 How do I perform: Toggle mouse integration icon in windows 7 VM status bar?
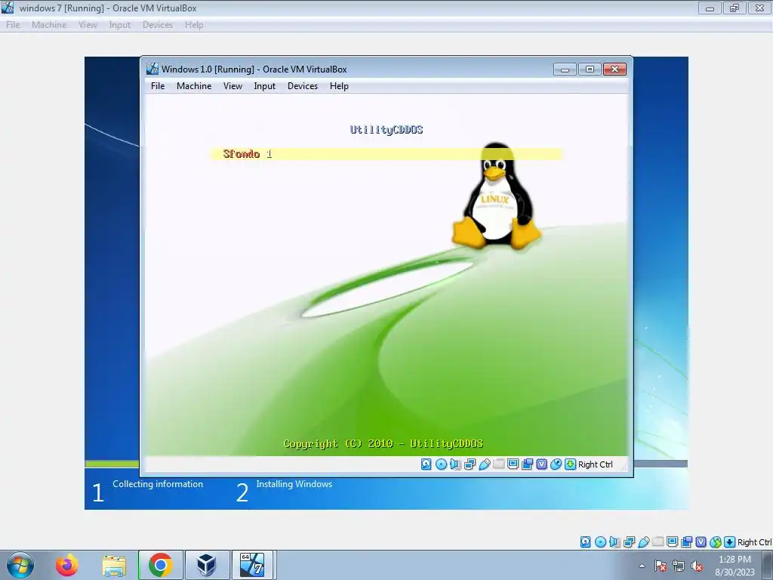pyautogui.click(x=716, y=542)
